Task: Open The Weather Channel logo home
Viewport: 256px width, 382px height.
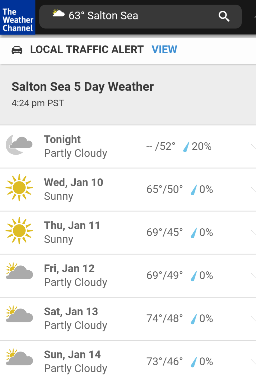Action: coord(17,17)
